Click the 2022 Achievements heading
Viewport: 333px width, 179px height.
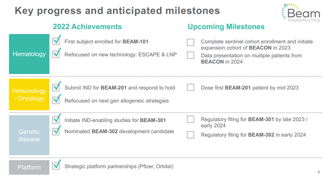(87, 27)
